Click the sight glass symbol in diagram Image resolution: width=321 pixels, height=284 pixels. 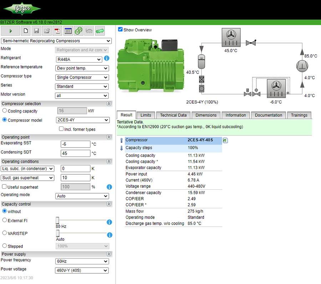tap(202, 89)
